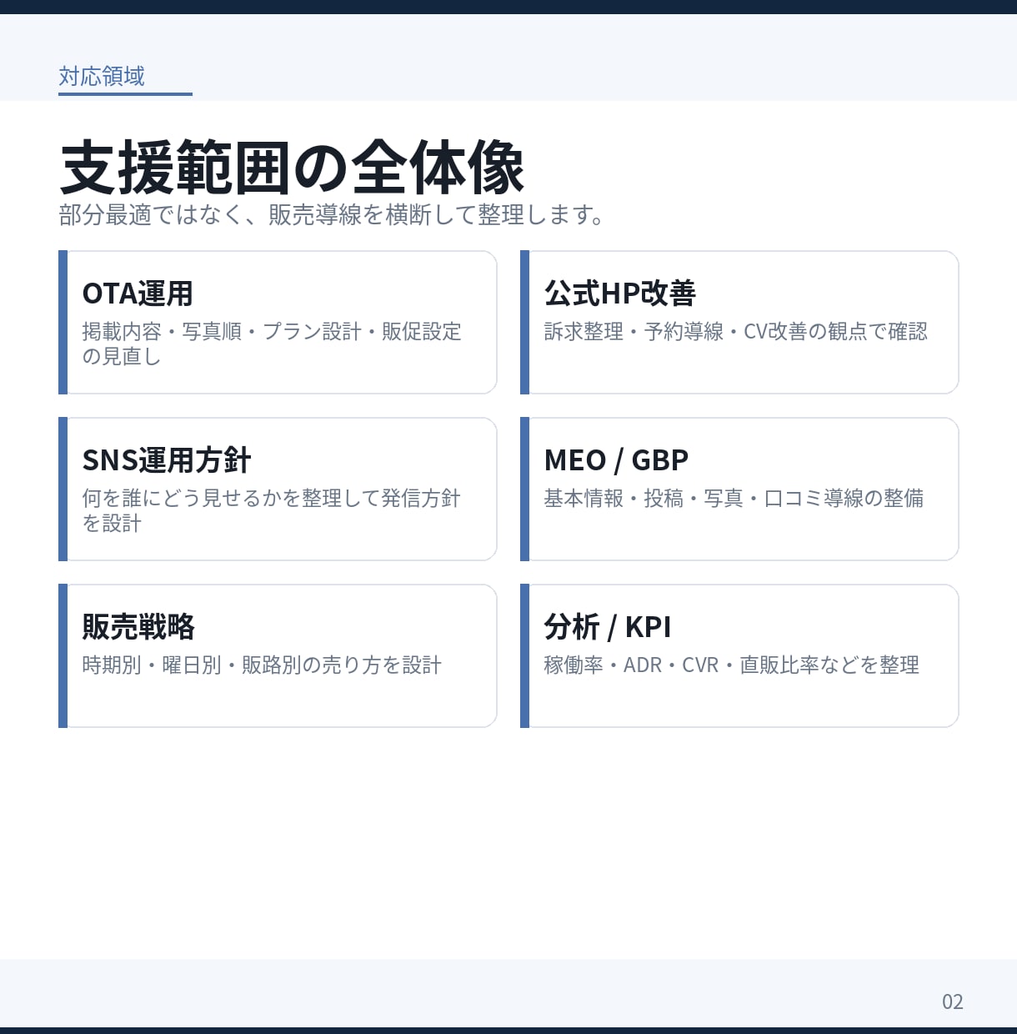Click the subtitle 部分最適ではなく、販売導線を横断して整理します。
1017x1034 pixels.
(332, 215)
